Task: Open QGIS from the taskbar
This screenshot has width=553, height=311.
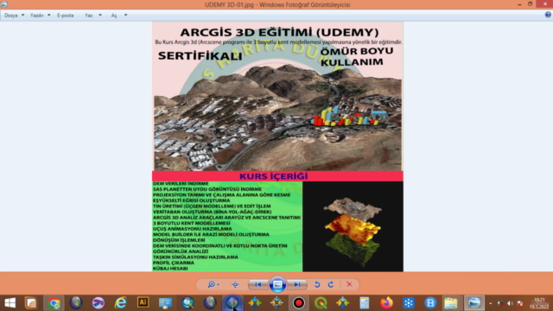Action: point(321,303)
